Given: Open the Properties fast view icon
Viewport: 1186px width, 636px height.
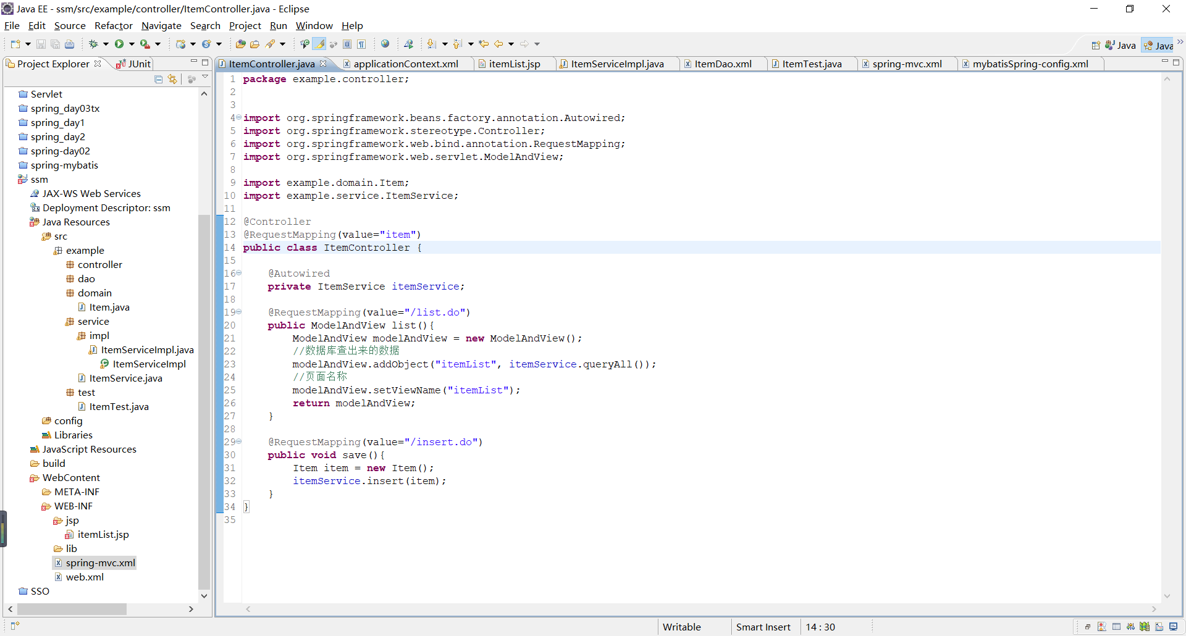Looking at the screenshot, I should (x=1116, y=627).
